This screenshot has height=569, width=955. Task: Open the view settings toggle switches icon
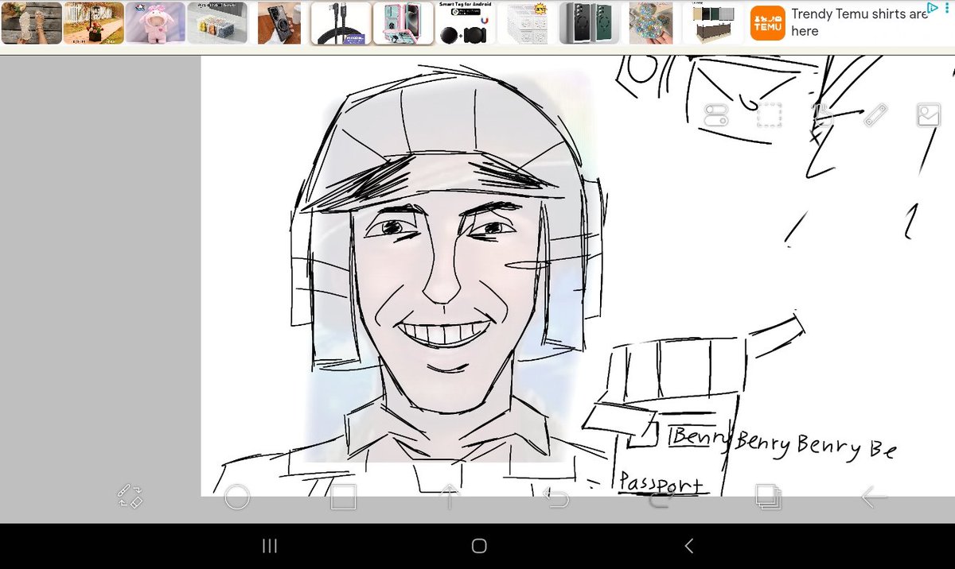[x=716, y=115]
